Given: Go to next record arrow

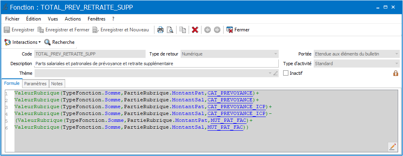Looking at the screenshot, I should [x=217, y=30].
